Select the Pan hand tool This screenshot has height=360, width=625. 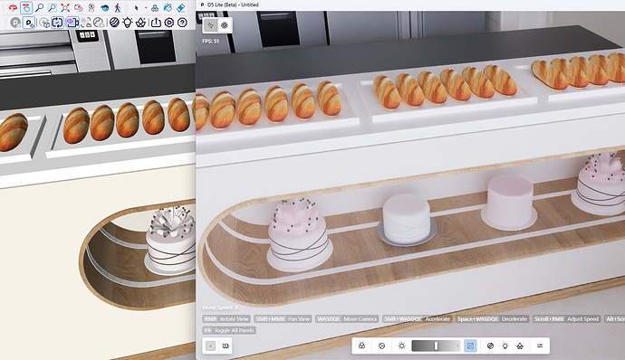coord(26,7)
